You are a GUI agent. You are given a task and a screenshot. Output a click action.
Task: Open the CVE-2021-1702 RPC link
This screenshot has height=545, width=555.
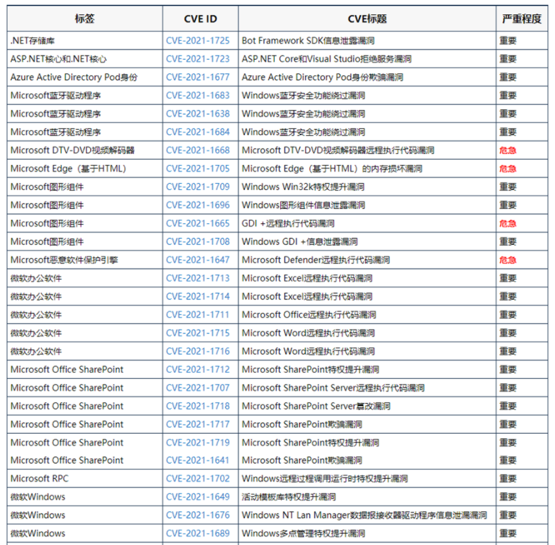click(197, 478)
